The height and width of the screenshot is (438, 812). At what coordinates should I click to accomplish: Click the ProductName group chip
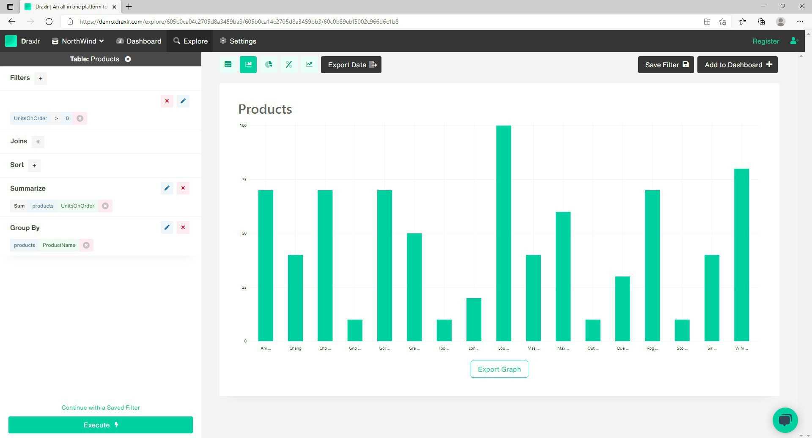coord(59,245)
